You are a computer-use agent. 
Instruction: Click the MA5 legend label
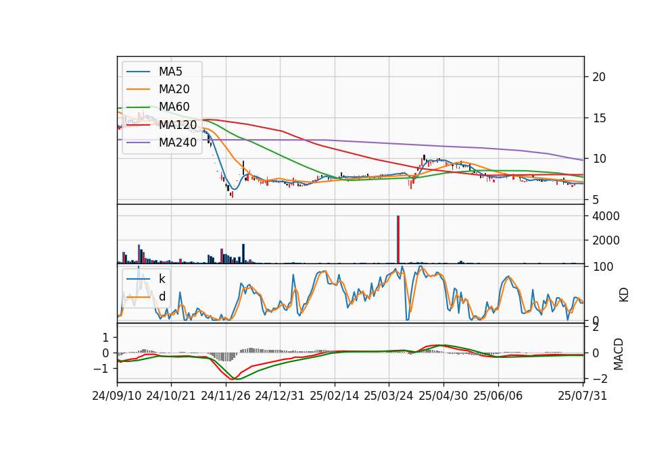tap(170, 72)
